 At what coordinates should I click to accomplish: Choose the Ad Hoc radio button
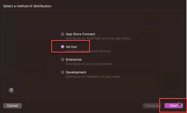(62, 47)
